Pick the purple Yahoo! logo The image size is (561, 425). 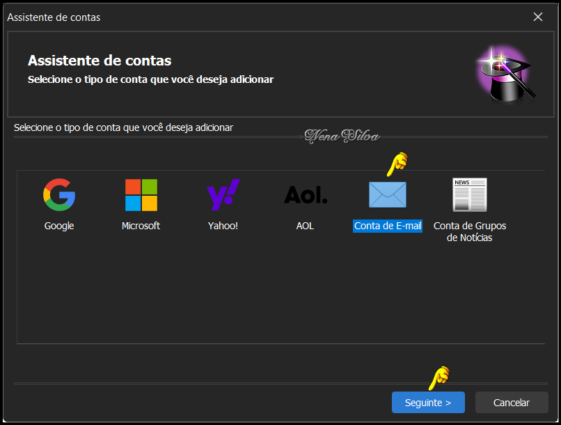point(223,194)
